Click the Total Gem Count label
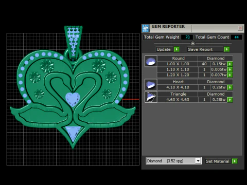247x185 pixels. [213, 37]
